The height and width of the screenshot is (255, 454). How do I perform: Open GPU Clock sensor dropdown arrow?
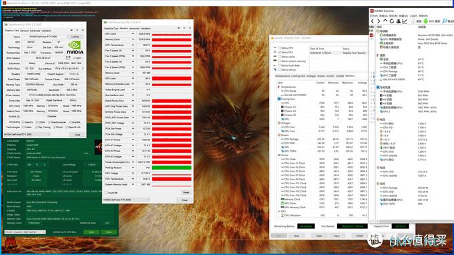pos(133,34)
